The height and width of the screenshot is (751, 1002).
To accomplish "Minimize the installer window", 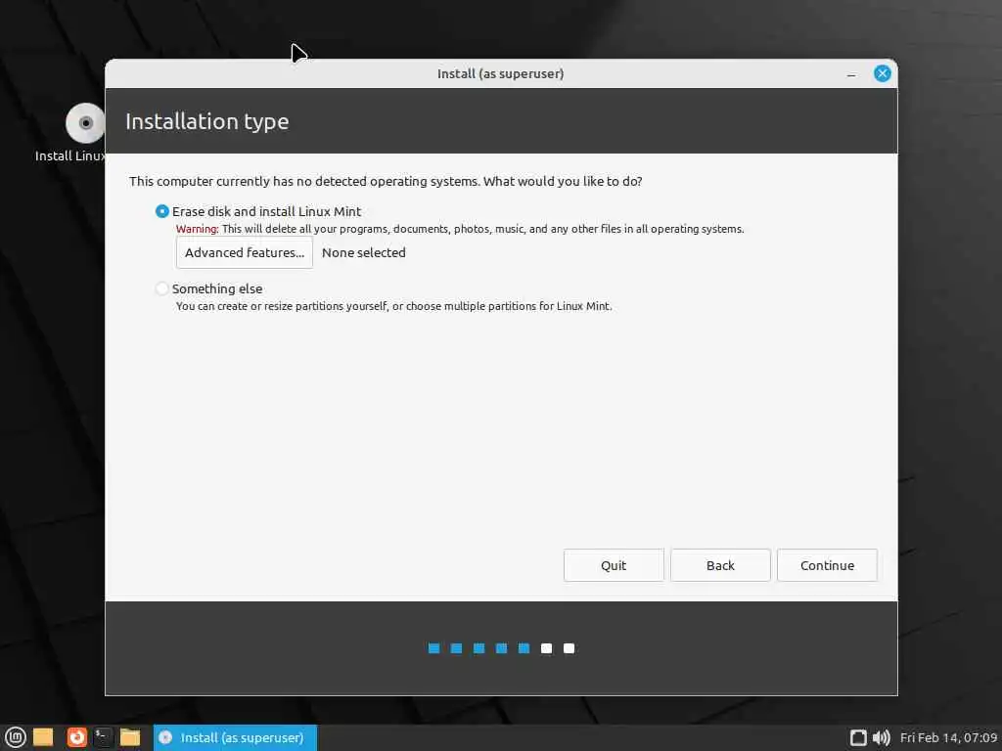I will click(x=851, y=74).
